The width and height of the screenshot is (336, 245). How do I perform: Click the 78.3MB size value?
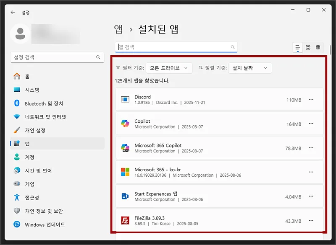293,148
